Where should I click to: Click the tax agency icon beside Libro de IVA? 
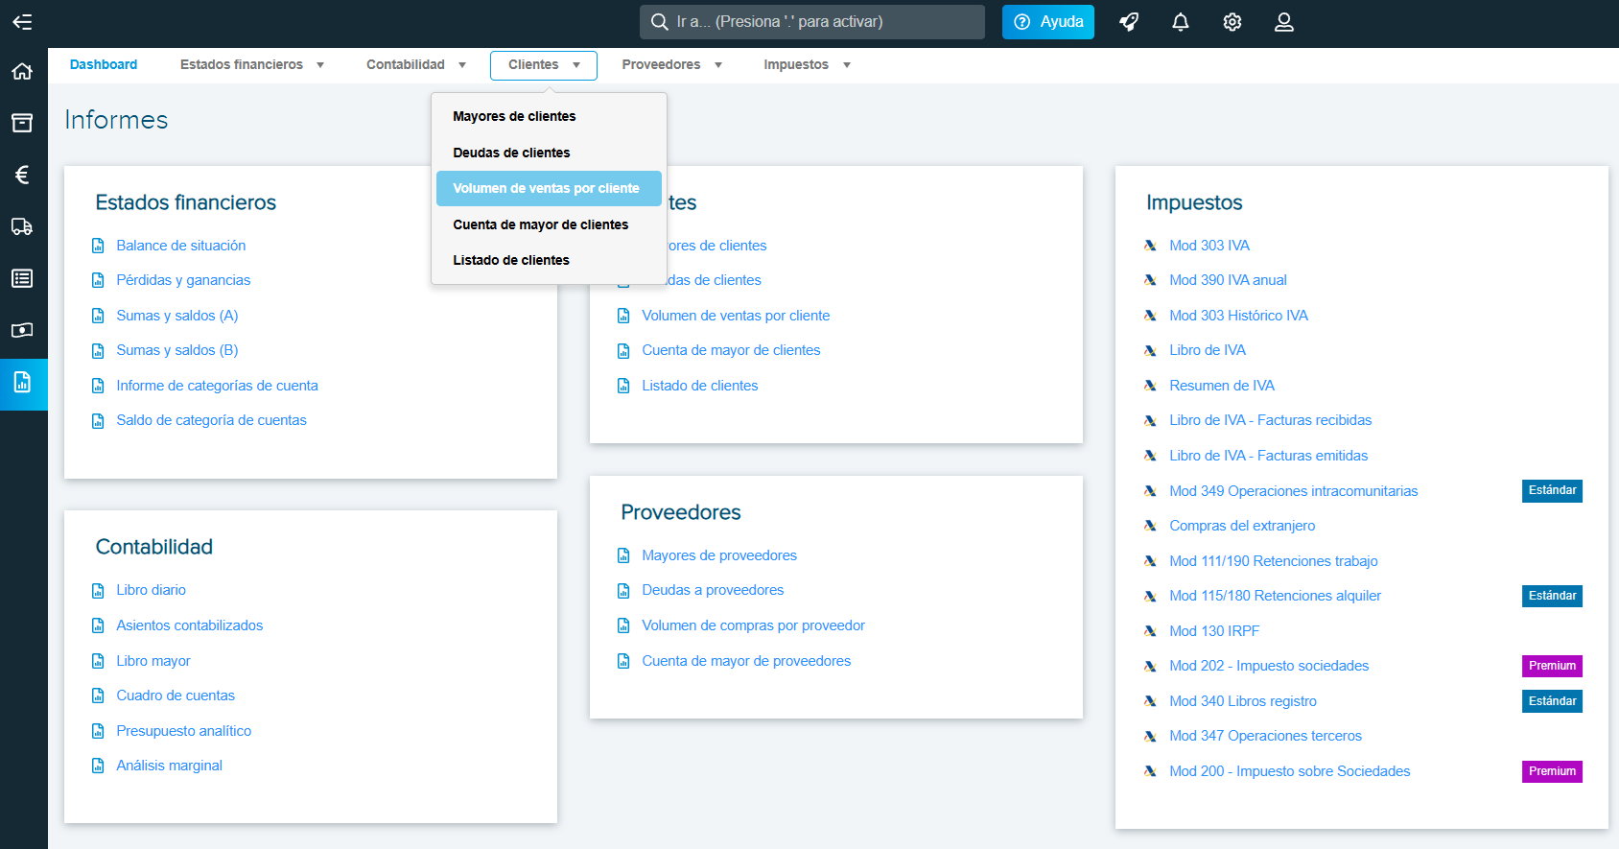point(1150,350)
